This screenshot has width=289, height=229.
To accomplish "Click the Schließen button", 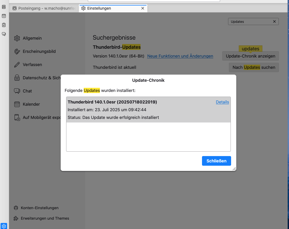I will coord(216,161).
